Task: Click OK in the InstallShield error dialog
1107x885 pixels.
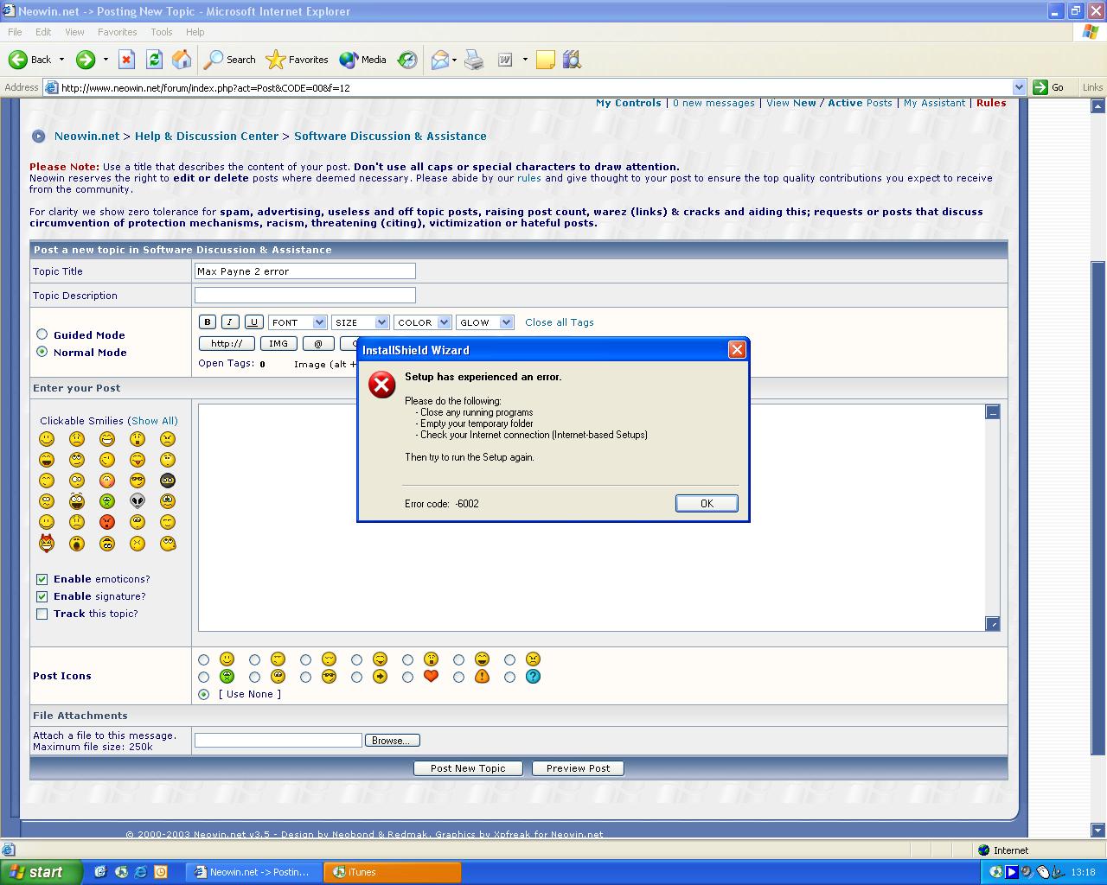Action: point(707,503)
